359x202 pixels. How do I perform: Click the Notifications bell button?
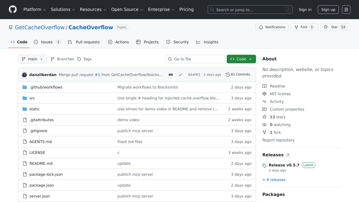272,27
